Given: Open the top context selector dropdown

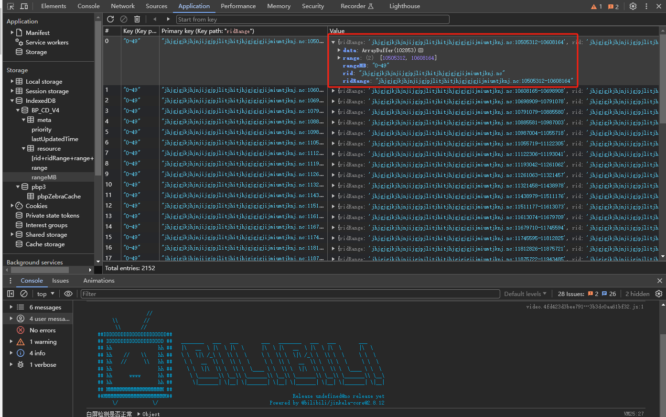Looking at the screenshot, I should 46,294.
